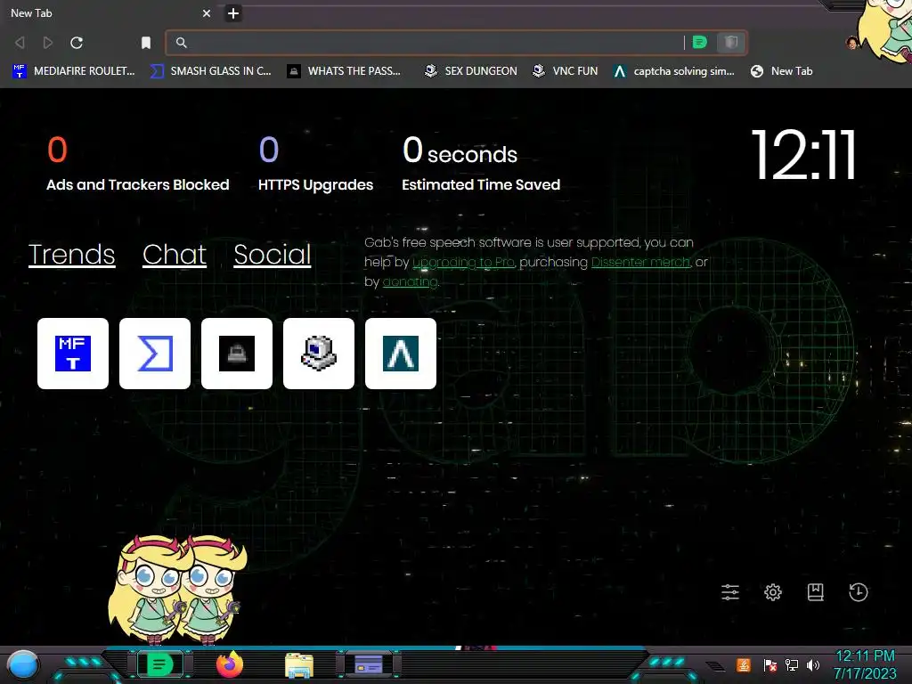The width and height of the screenshot is (912, 684).
Task: Launch Firefox from the taskbar
Action: pos(230,664)
